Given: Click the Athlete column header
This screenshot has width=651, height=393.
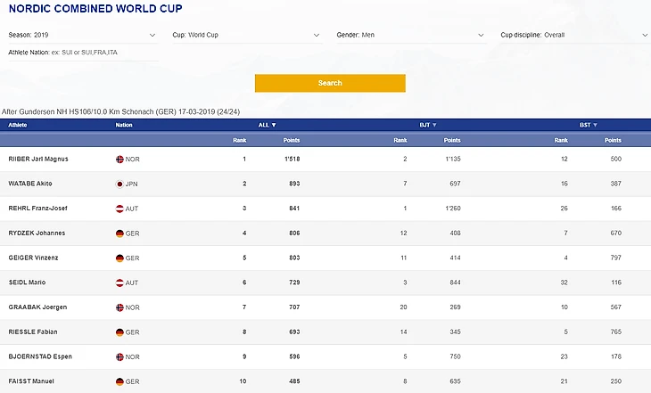Looking at the screenshot, I should pos(20,126).
